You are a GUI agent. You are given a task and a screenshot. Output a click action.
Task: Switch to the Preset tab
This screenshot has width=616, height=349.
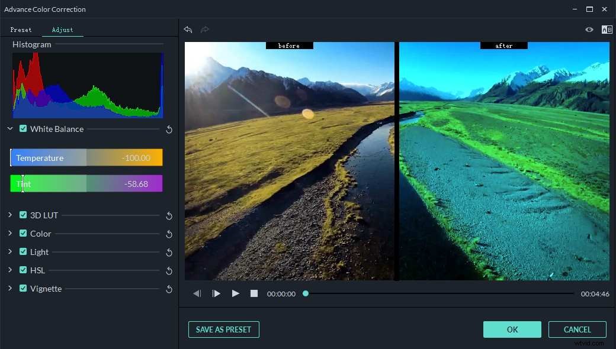pyautogui.click(x=21, y=30)
